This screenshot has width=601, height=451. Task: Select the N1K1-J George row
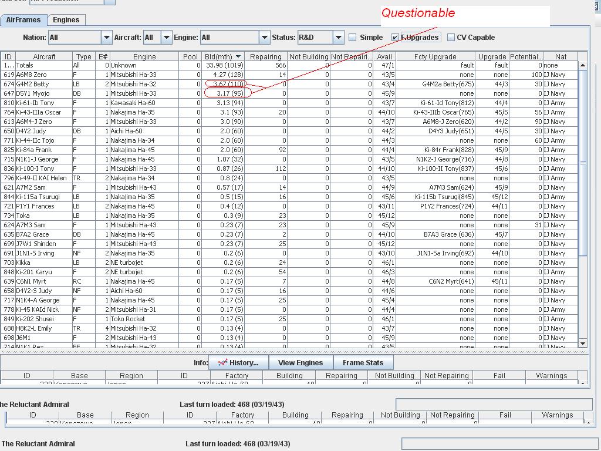click(x=289, y=159)
